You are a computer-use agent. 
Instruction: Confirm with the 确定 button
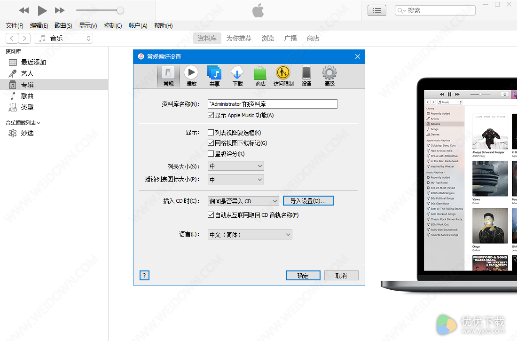tap(303, 276)
